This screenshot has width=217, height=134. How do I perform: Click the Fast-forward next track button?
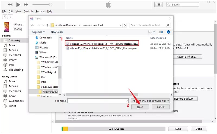pos(26,5)
